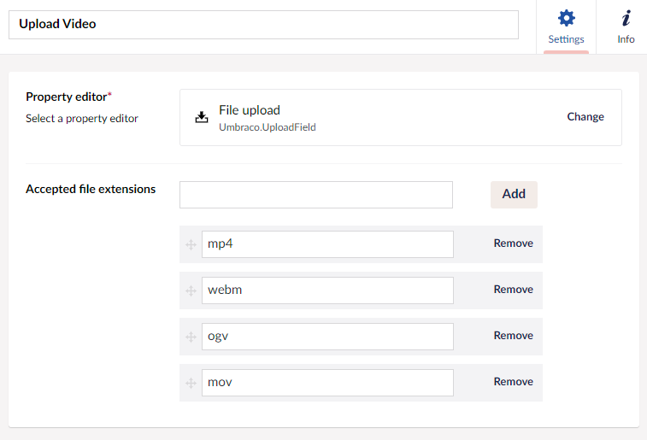The width and height of the screenshot is (647, 440).
Task: Remove the mp4 extension
Action: pos(513,243)
